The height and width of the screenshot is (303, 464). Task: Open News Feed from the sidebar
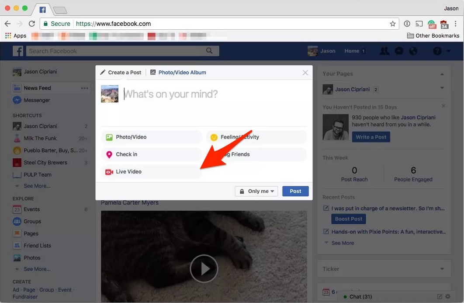click(x=38, y=88)
